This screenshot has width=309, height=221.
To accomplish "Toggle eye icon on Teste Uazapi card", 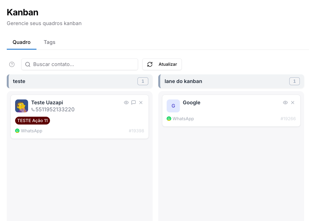I will pos(126,102).
